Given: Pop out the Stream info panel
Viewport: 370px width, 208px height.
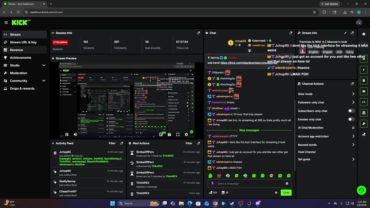Looking at the screenshot, I should [x=352, y=33].
